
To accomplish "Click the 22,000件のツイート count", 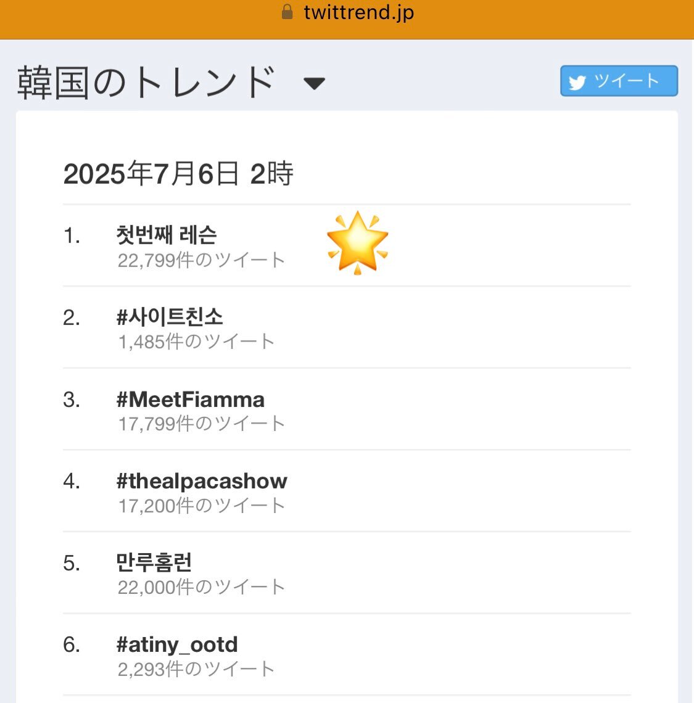I will click(x=201, y=587).
